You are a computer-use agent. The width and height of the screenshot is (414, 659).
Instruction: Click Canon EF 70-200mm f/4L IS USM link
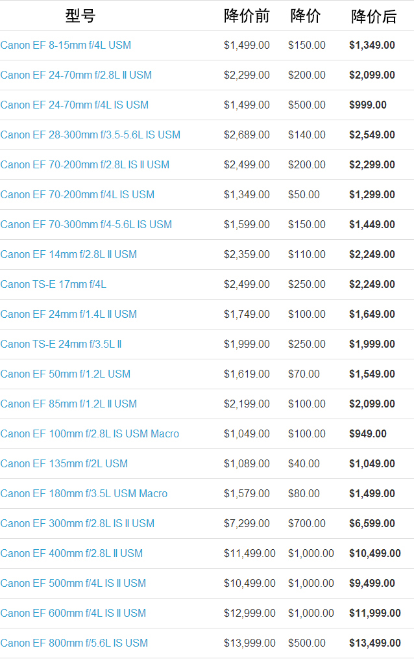click(77, 195)
